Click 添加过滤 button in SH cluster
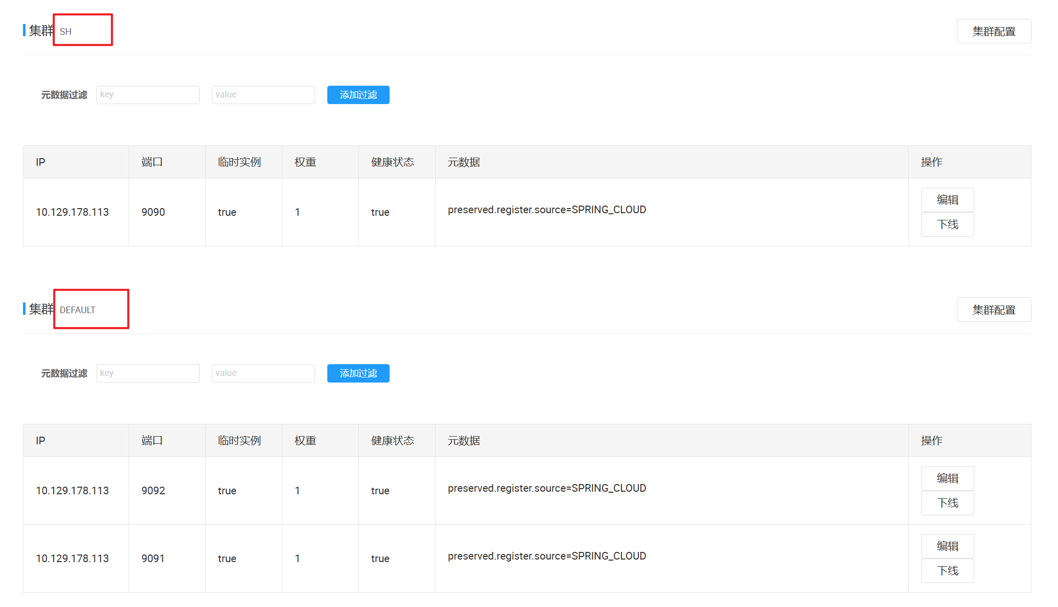 coord(358,95)
